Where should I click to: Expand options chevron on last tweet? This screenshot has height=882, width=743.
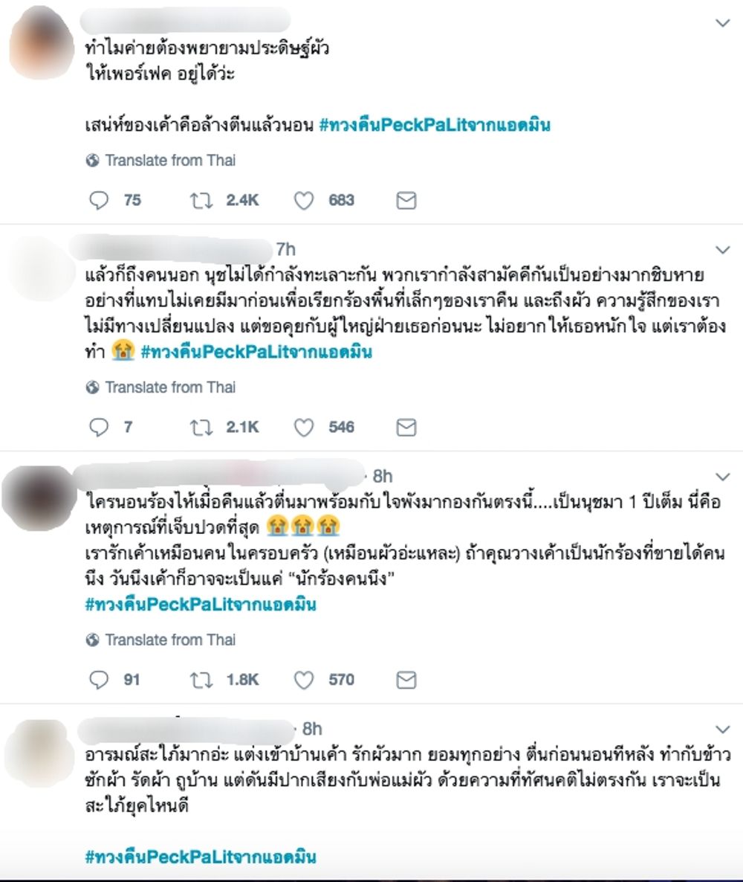pyautogui.click(x=722, y=730)
